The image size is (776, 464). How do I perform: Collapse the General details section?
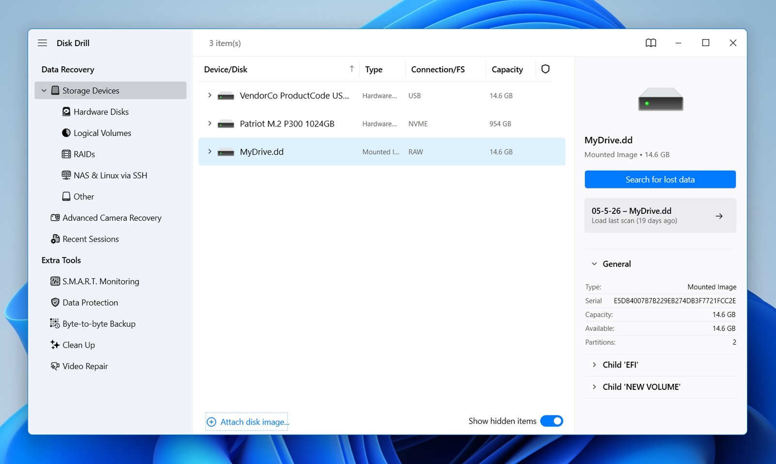click(594, 264)
